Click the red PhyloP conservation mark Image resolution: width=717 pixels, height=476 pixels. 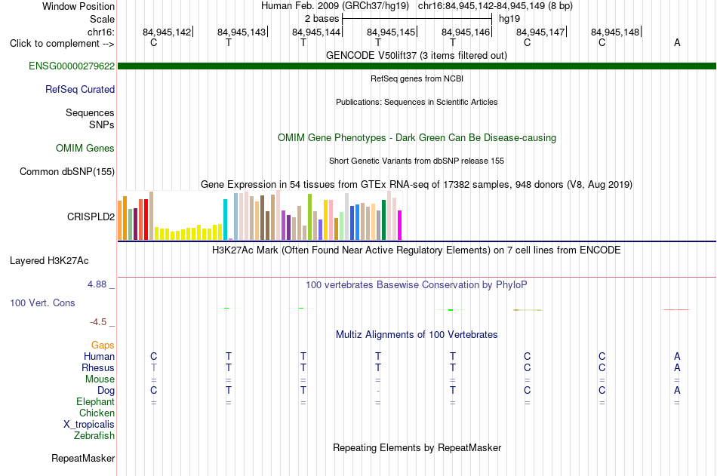676,309
